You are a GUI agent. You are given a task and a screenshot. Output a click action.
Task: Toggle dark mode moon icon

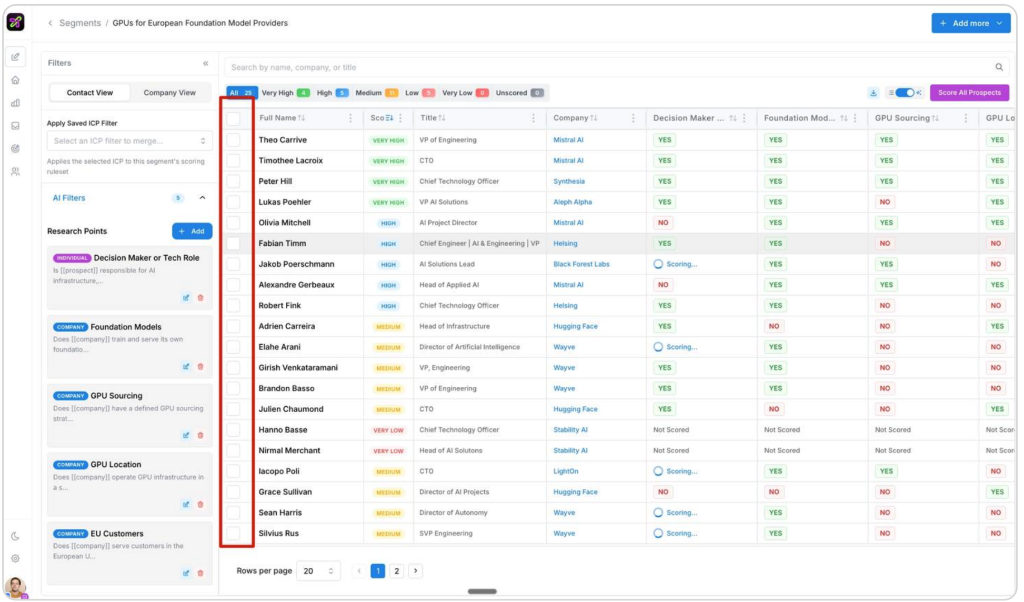tap(15, 536)
